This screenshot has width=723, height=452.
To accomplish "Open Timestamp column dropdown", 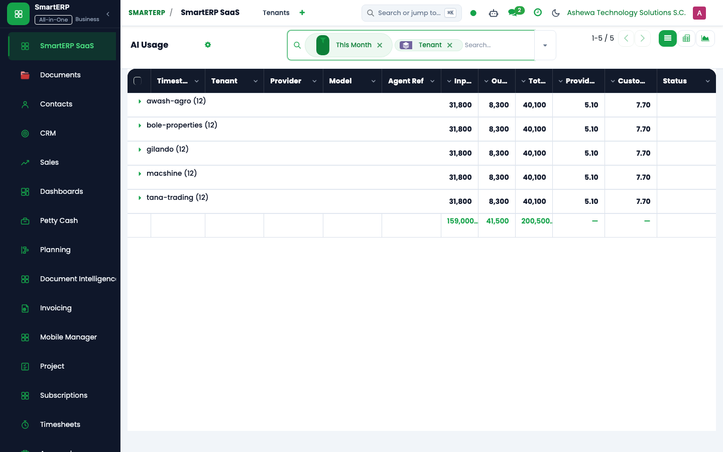I will (x=196, y=81).
